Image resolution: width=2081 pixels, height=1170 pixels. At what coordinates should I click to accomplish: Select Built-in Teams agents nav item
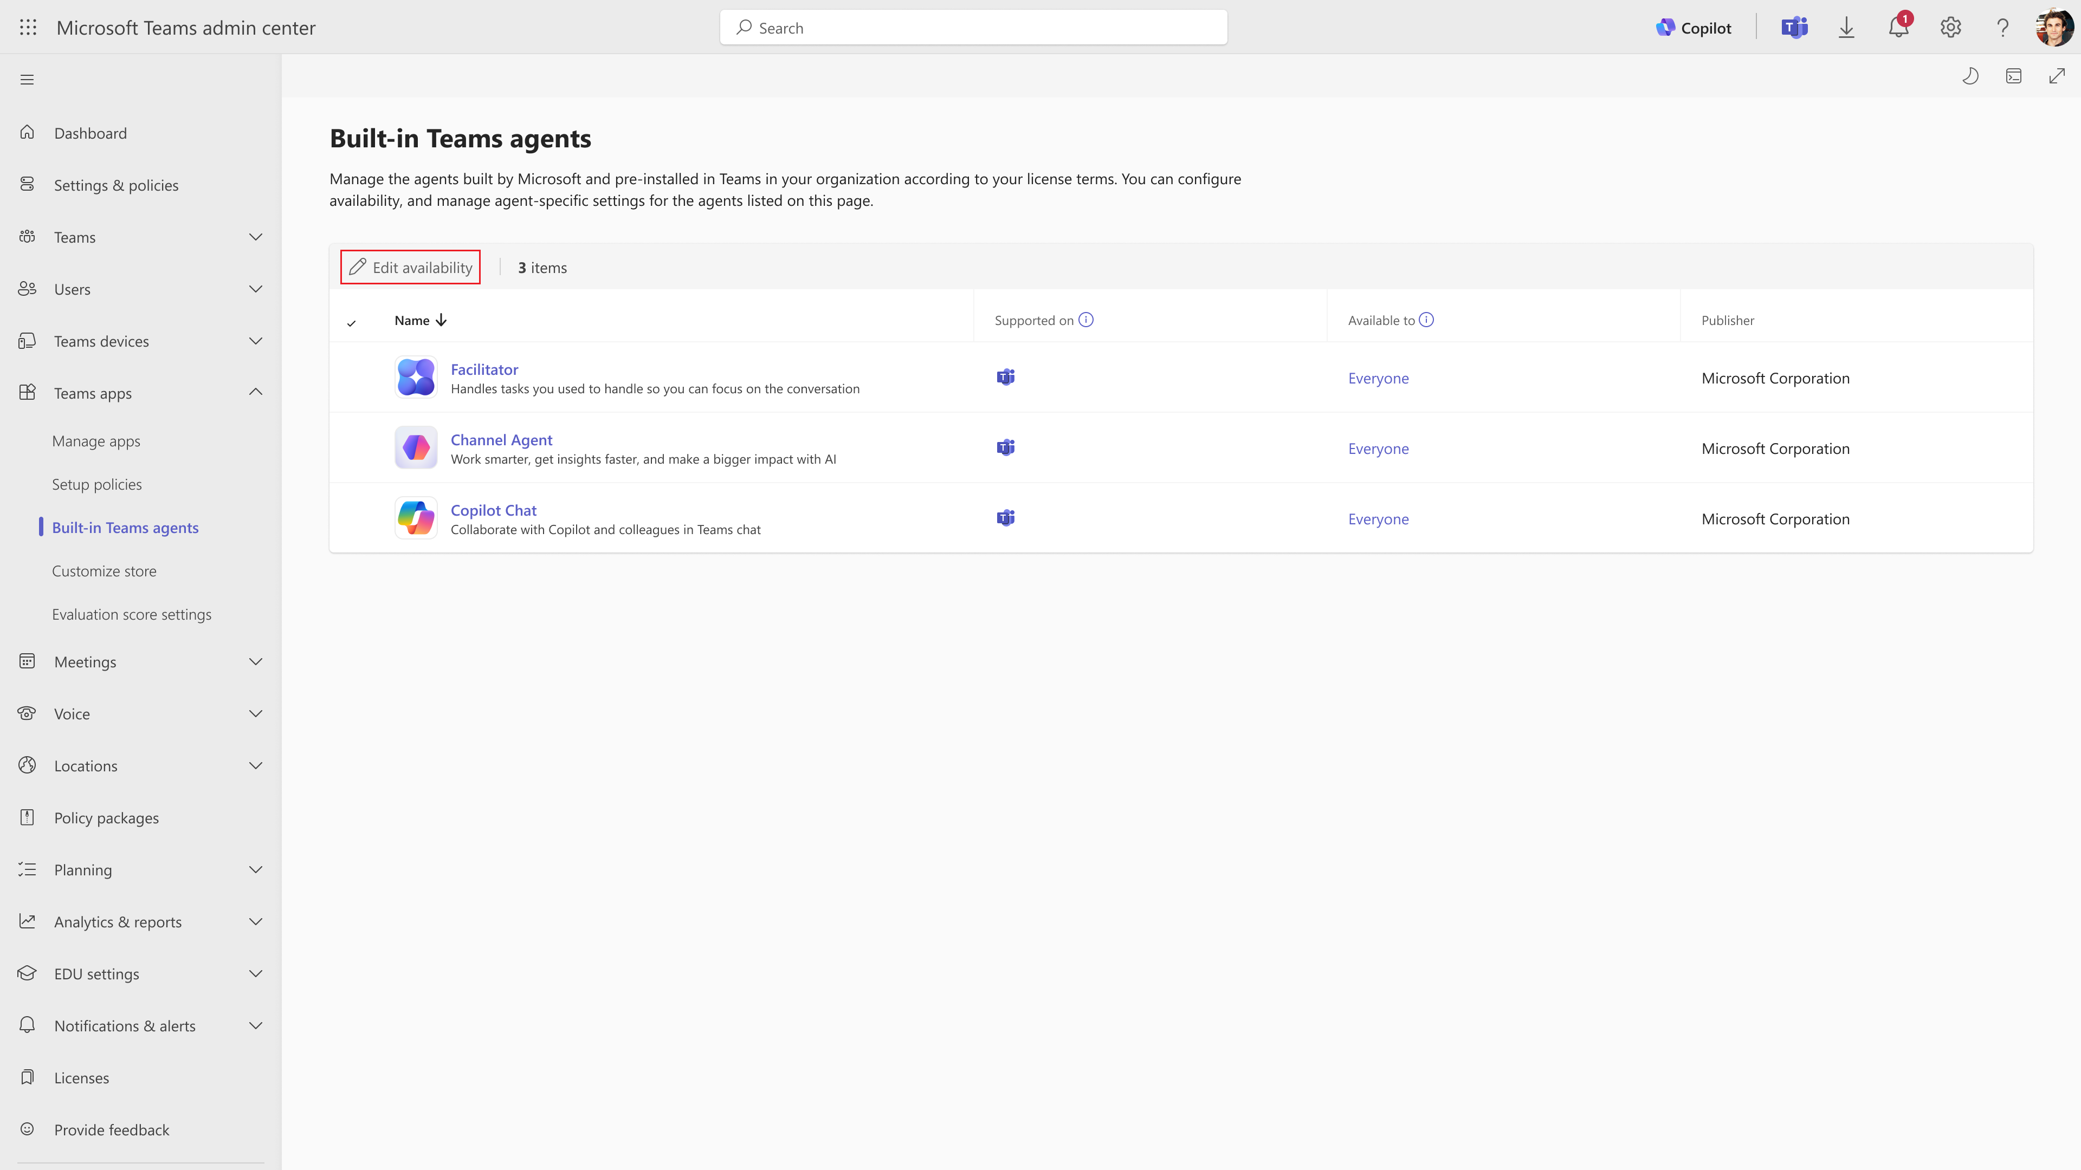(x=125, y=527)
